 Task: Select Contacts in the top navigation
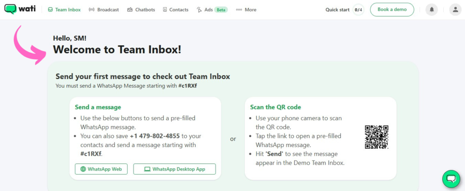tap(175, 10)
